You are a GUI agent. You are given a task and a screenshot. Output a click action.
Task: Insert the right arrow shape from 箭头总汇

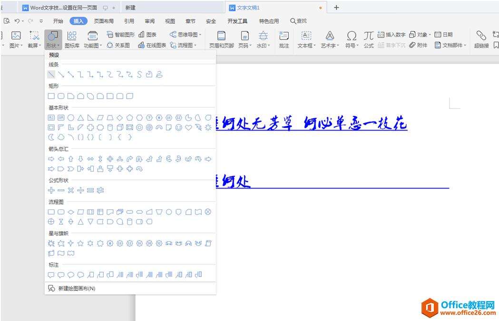click(x=51, y=159)
